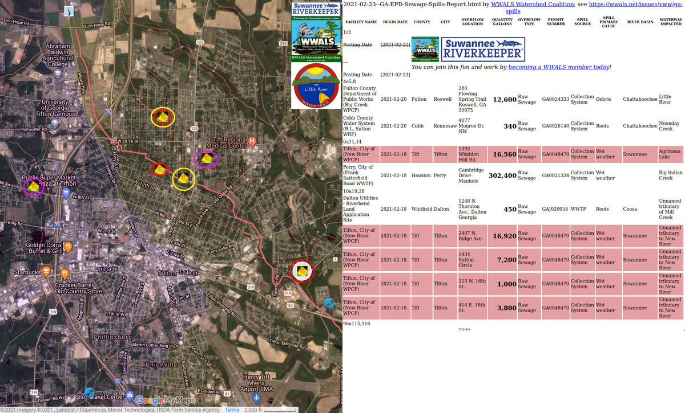Click the COUNTY column header

click(x=422, y=22)
